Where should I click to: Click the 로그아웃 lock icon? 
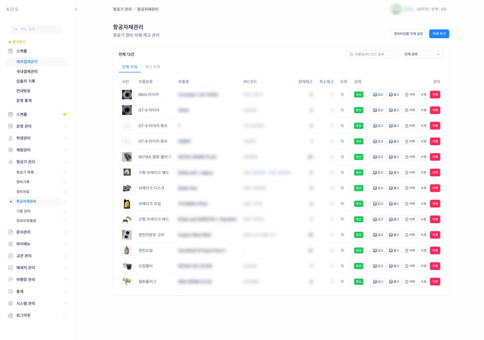click(x=10, y=315)
